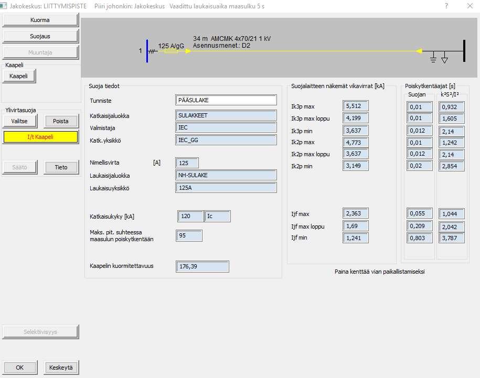Click k²S²/I² value 2,854
The width and height of the screenshot is (480, 378).
(x=452, y=166)
